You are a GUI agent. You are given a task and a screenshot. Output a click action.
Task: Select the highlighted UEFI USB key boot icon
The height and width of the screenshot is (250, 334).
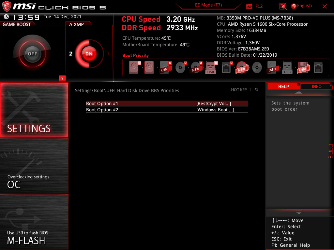point(211,68)
